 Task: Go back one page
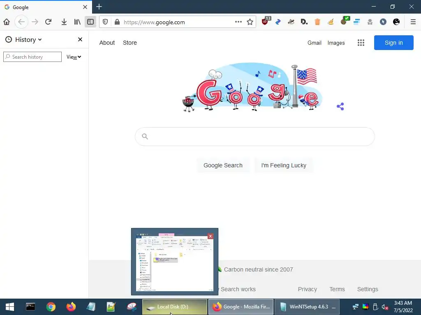pyautogui.click(x=21, y=22)
